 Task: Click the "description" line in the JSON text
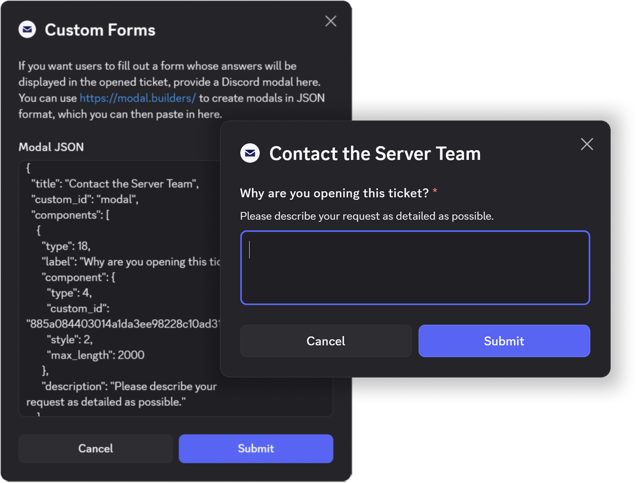pos(129,386)
